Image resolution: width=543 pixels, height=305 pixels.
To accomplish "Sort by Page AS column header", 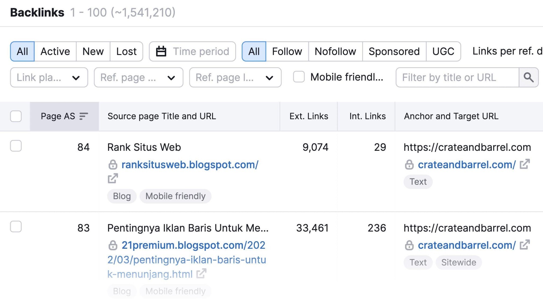I will (x=64, y=116).
